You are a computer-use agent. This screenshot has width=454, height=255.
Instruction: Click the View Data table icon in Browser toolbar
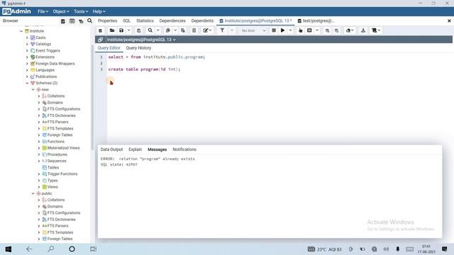[72, 21]
